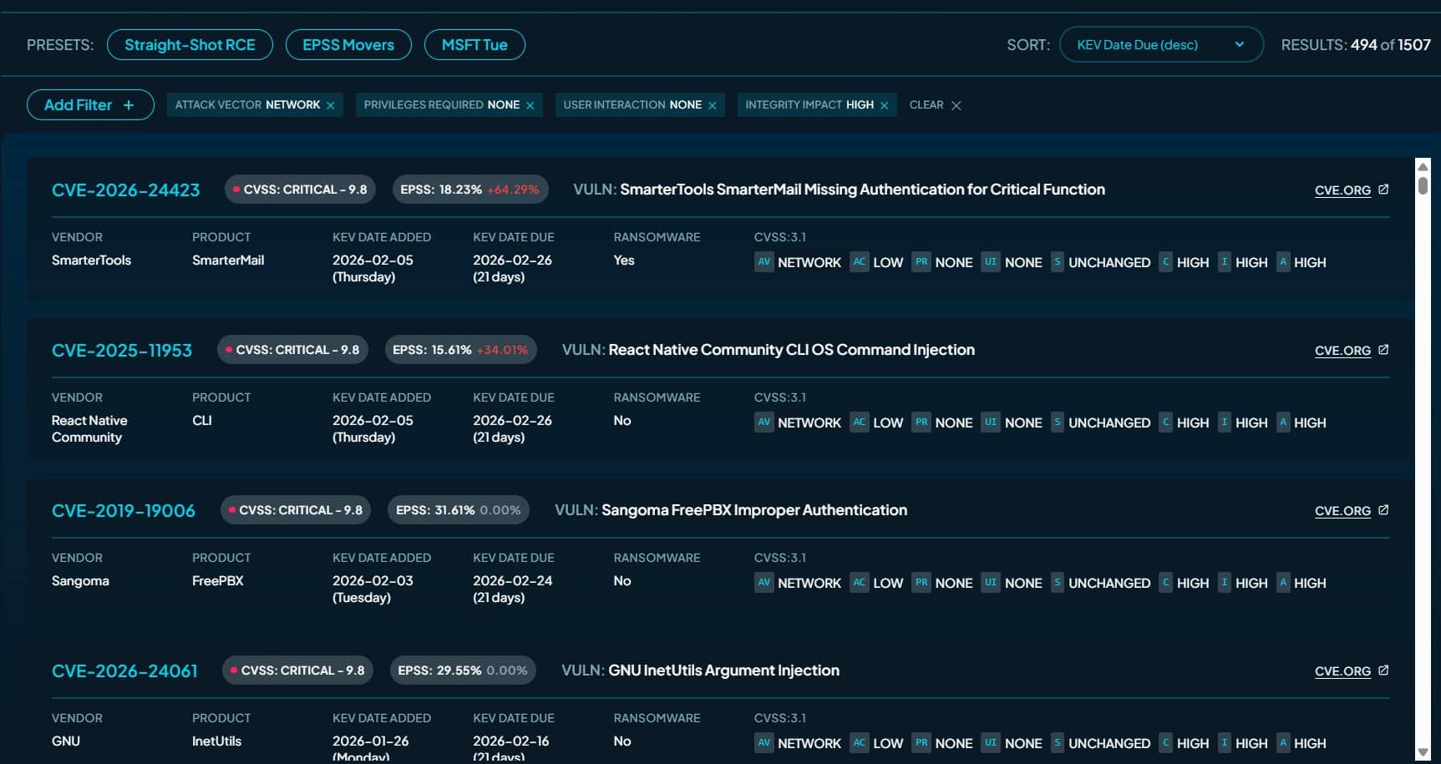Click the chevron arrow in the SORT selector
The width and height of the screenshot is (1441, 764).
point(1240,44)
